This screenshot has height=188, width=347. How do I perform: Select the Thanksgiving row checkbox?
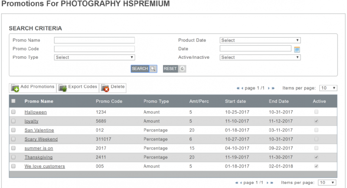13,157
